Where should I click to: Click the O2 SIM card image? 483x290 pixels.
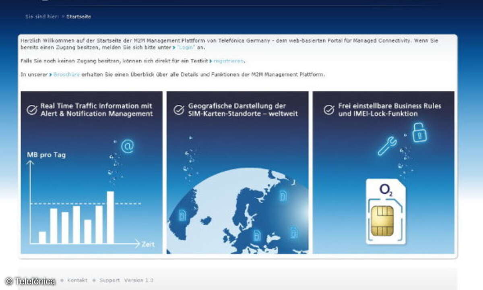point(386,212)
